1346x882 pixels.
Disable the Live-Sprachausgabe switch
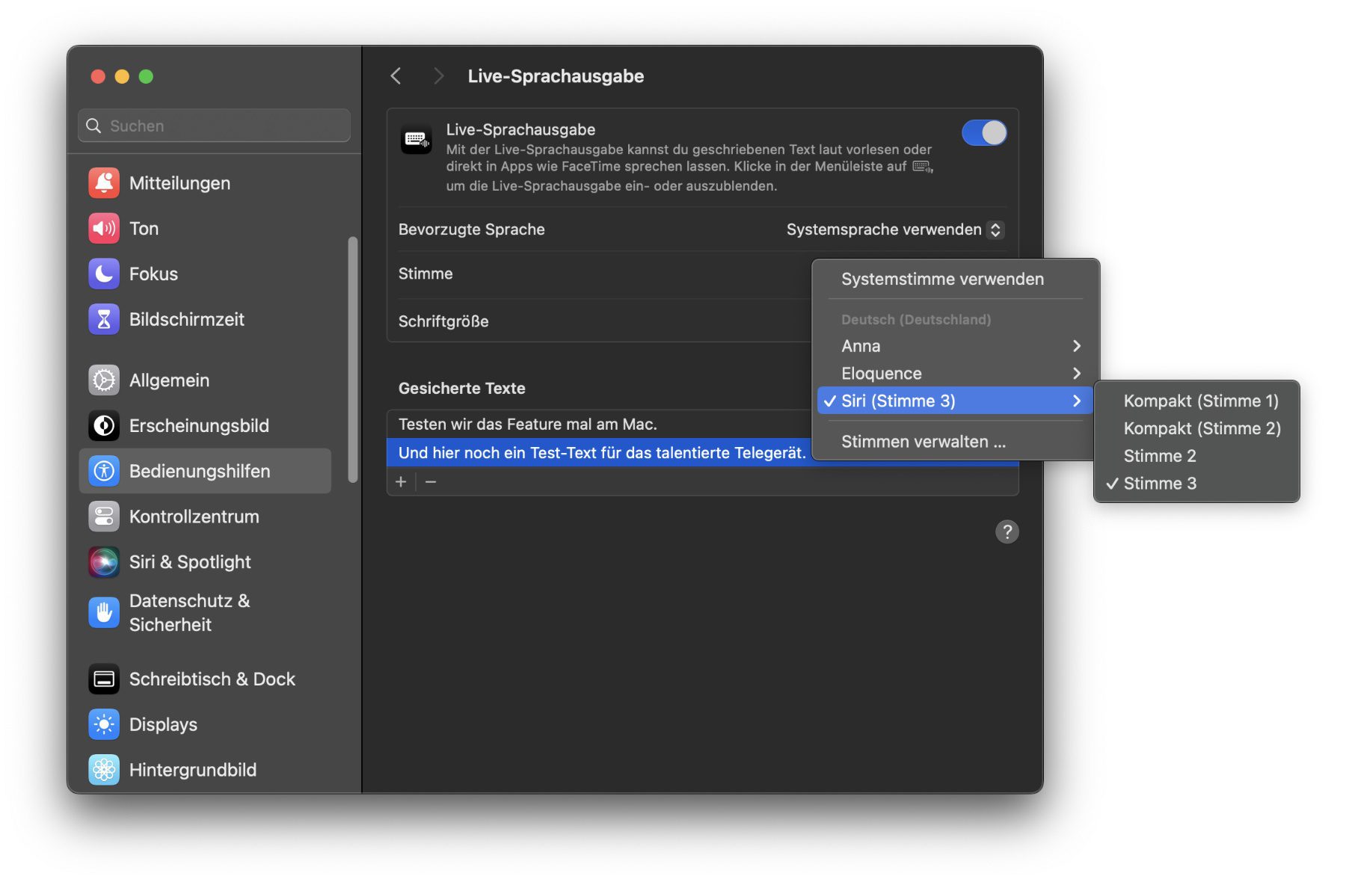(983, 133)
